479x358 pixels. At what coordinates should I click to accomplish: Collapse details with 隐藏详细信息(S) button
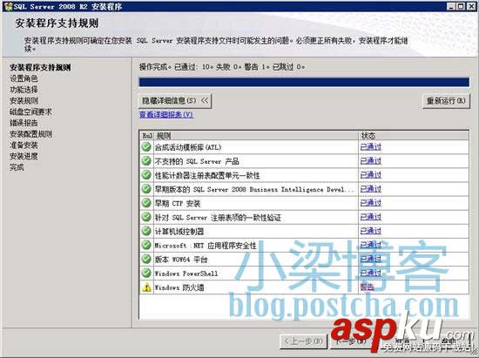(175, 101)
